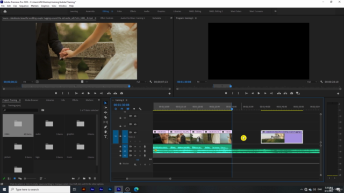Toggle Linked Selection in timeline
The height and width of the screenshot is (193, 344).
(x=128, y=109)
